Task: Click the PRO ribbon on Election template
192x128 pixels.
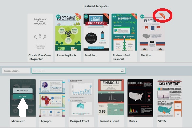Action: coord(162,16)
